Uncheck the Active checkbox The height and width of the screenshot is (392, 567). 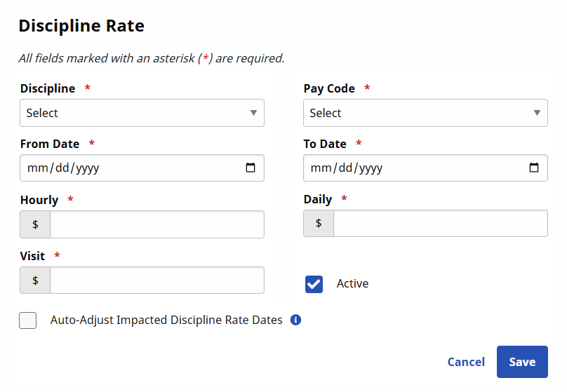314,284
